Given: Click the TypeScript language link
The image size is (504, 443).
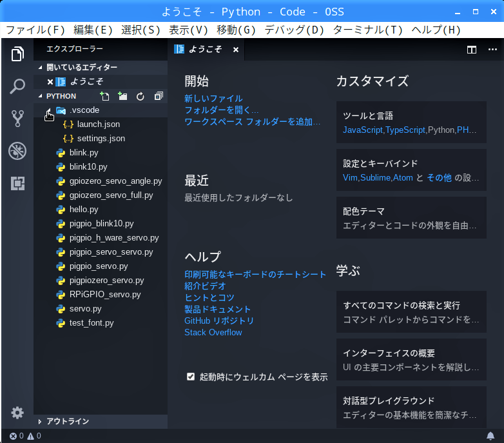Looking at the screenshot, I should click(x=405, y=130).
